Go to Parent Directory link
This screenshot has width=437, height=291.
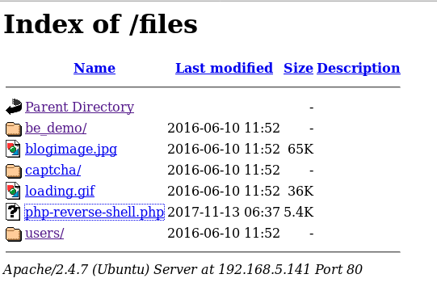tap(80, 108)
